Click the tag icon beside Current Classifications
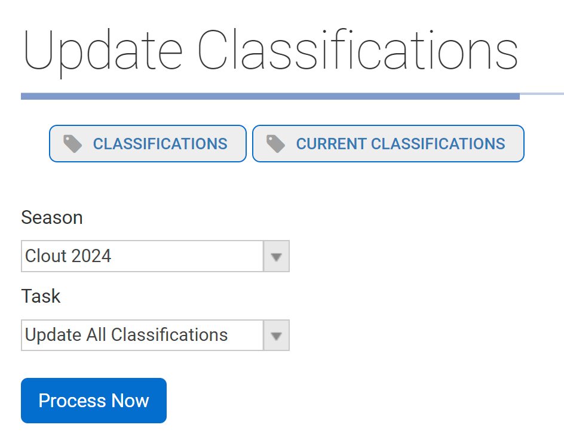 click(x=275, y=144)
